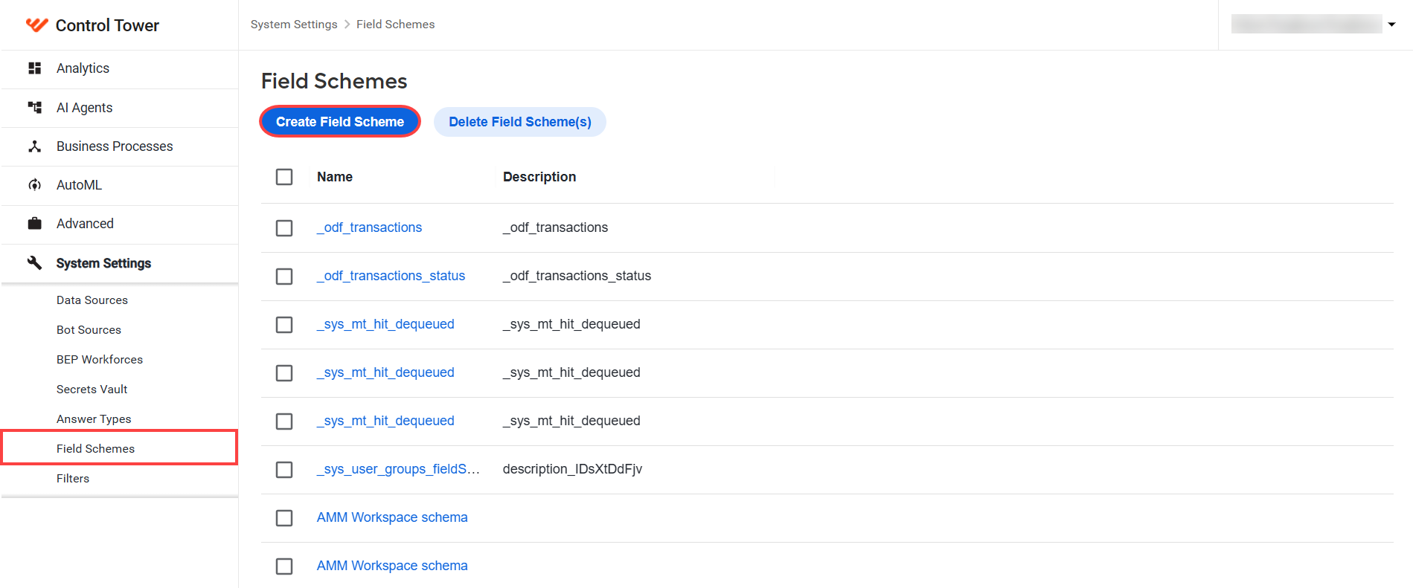
Task: Click the _odf_transactions_status description cell
Action: point(577,276)
